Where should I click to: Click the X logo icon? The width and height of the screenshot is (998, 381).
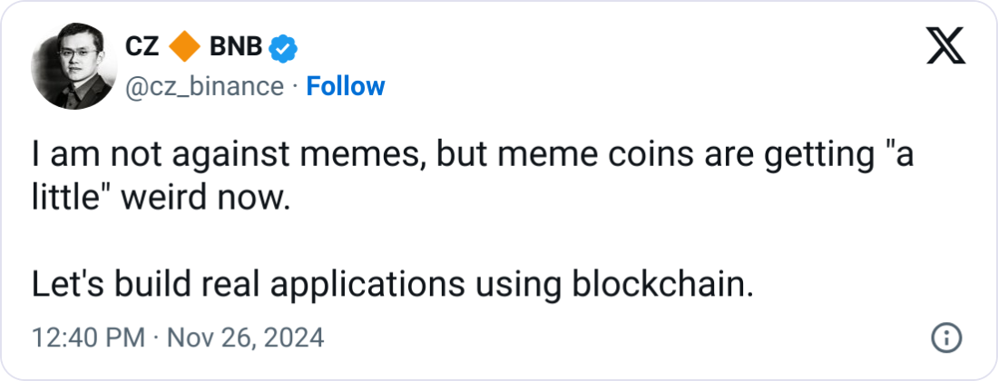(x=945, y=45)
